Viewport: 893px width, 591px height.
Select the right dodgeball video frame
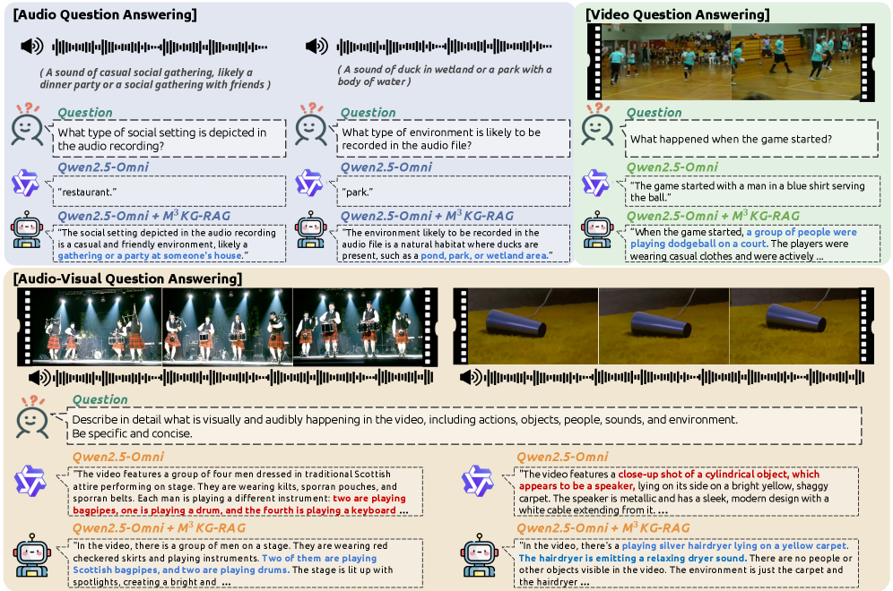pyautogui.click(x=795, y=62)
